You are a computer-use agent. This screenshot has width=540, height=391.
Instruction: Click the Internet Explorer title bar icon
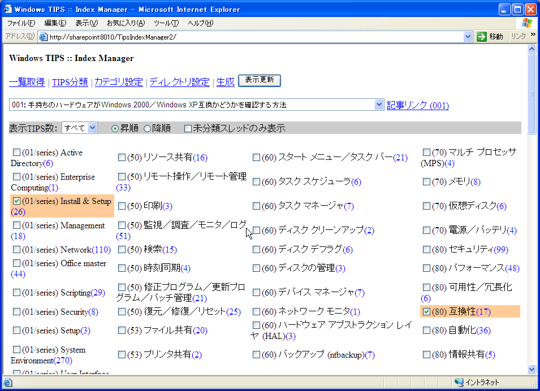pos(7,9)
